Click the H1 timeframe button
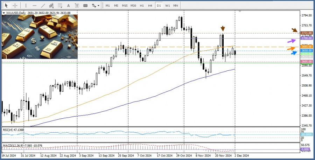 coord(142,6)
